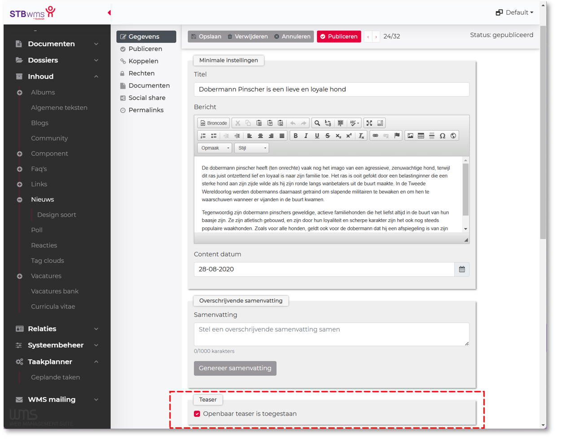Viewport: 575px width, 443px height.
Task: Insert a bulleted list
Action: [214, 136]
